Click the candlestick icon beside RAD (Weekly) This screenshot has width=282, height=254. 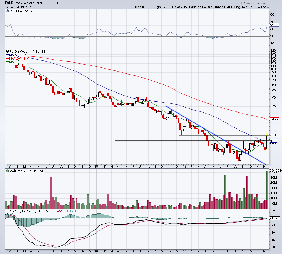tap(8, 52)
